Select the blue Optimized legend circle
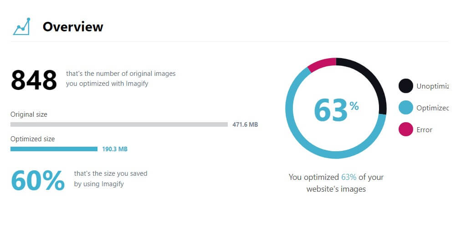The width and height of the screenshot is (456, 233). [x=406, y=108]
